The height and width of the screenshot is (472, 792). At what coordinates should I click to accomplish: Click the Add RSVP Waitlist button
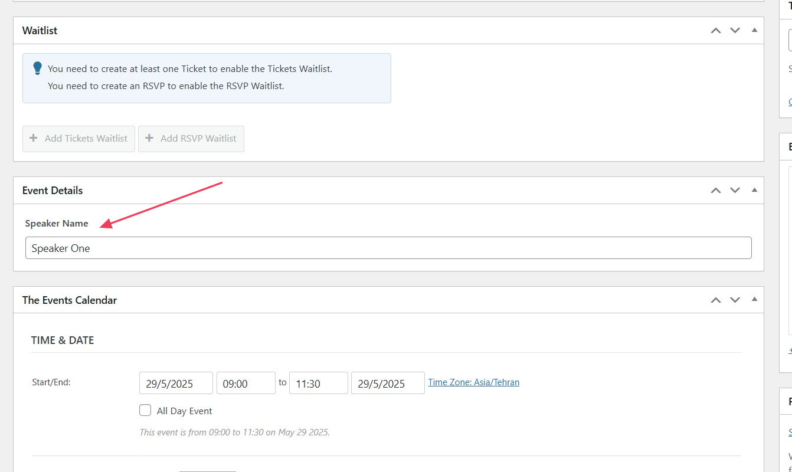191,139
